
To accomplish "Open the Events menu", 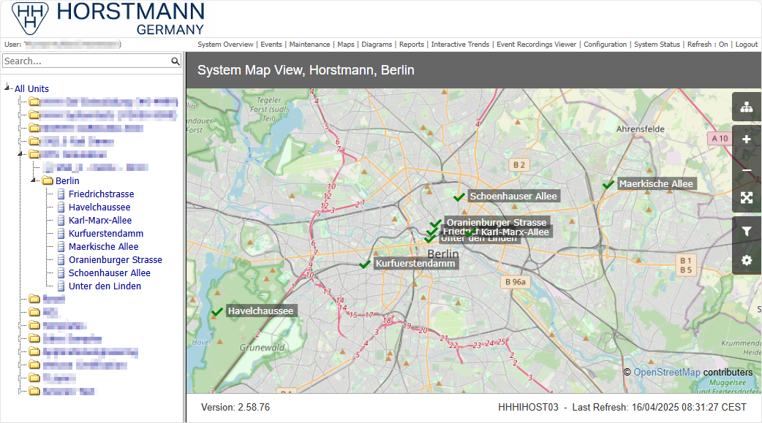I will tap(271, 44).
